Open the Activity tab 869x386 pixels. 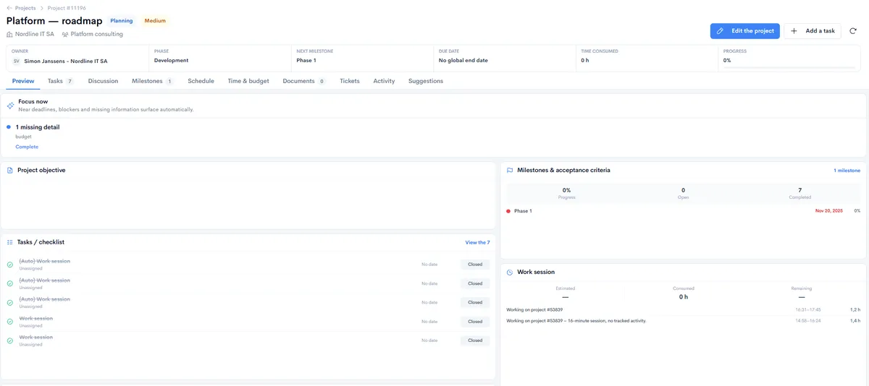tap(384, 81)
